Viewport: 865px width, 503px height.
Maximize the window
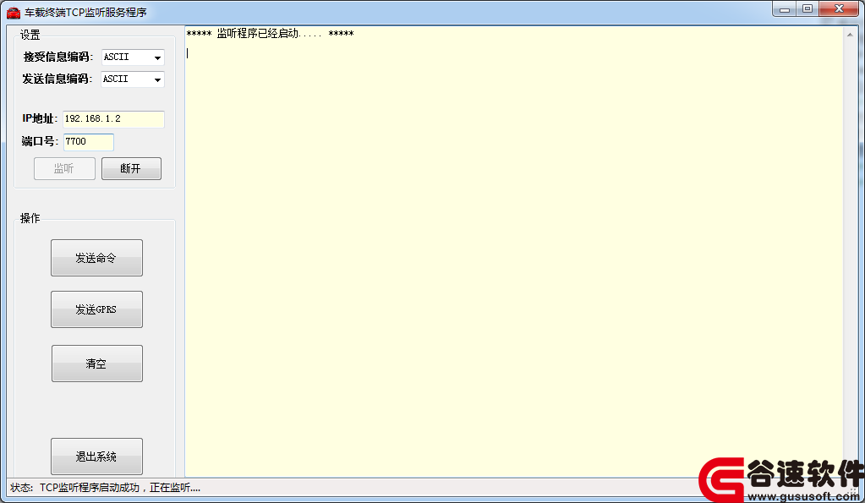(x=808, y=9)
